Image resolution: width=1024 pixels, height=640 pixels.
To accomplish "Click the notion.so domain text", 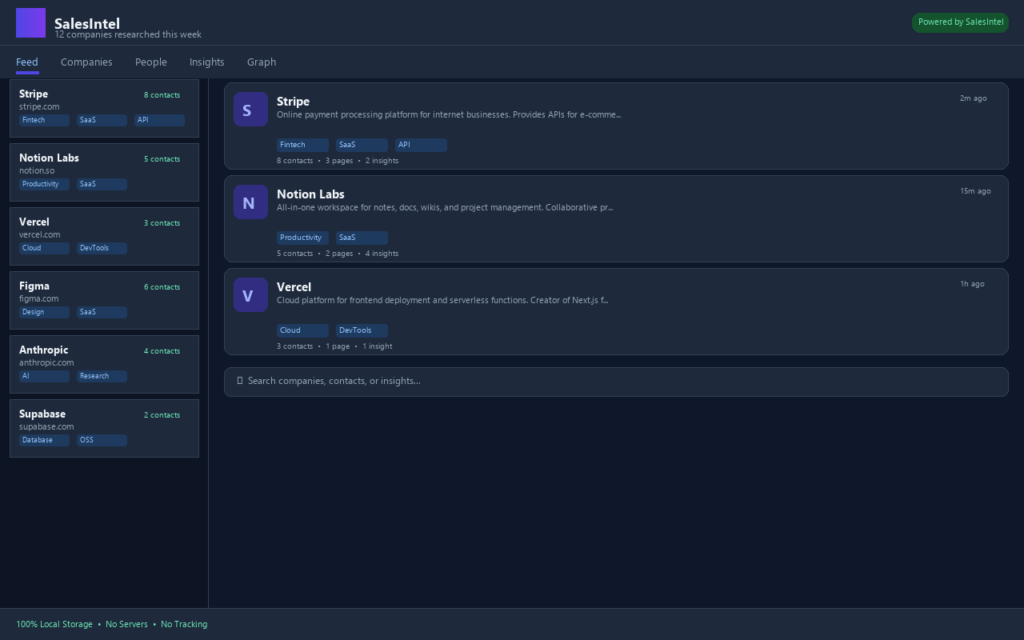I will pyautogui.click(x=37, y=170).
